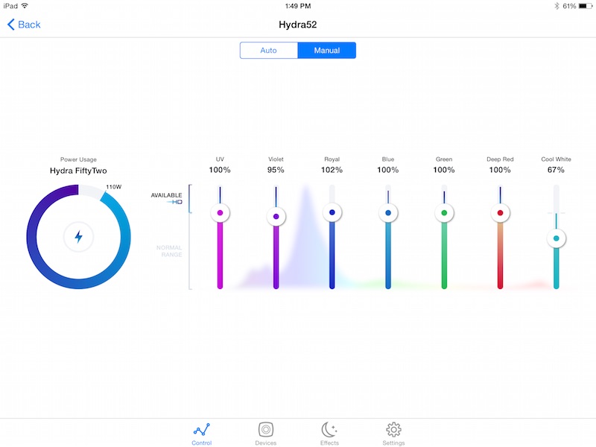Open the Settings gear icon

click(x=394, y=430)
